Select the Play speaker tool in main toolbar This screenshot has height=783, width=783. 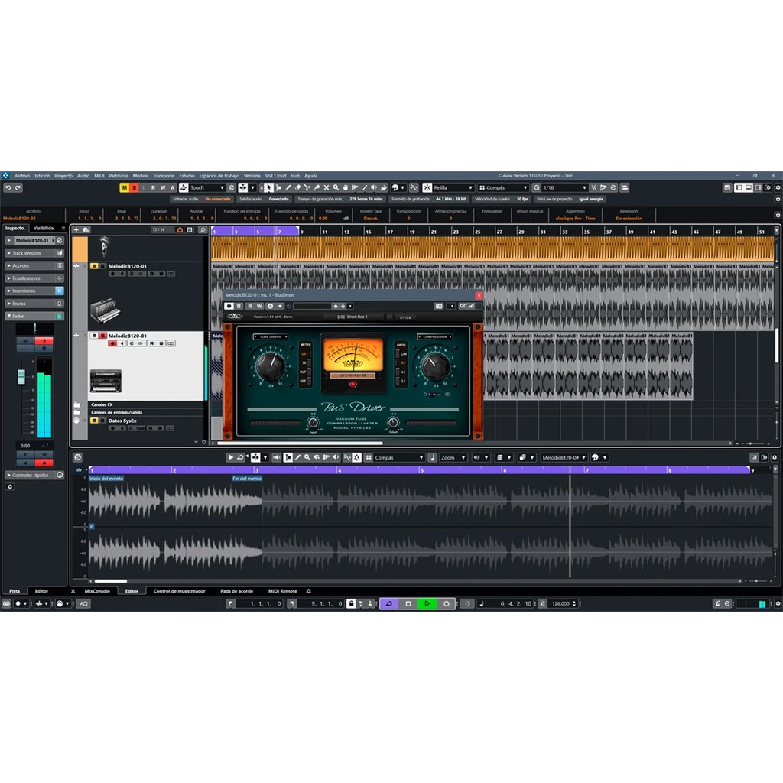pos(374,188)
